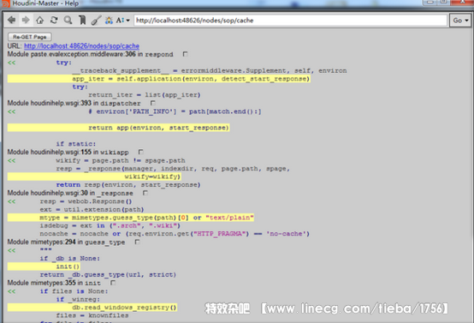Image resolution: width=474 pixels, height=323 pixels.
Task: Open the Go button dropdown
Action: click(x=460, y=21)
